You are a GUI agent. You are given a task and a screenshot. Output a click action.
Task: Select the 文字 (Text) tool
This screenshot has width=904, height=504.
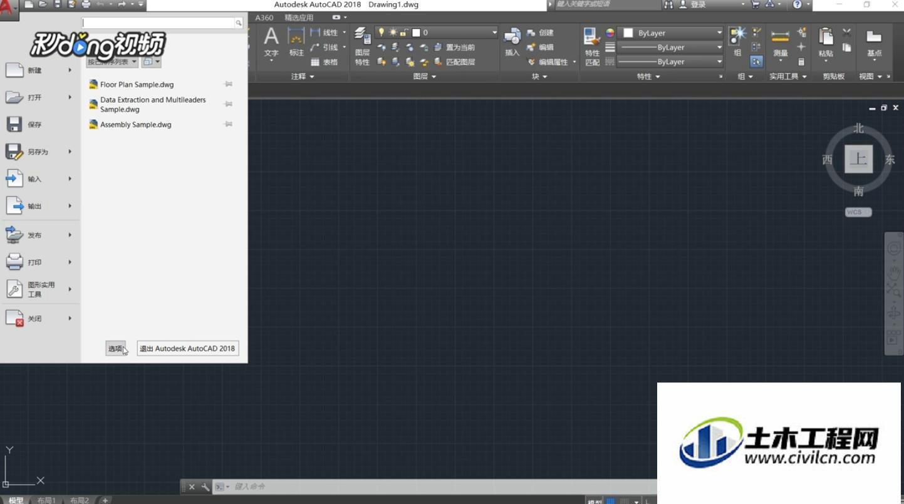click(x=271, y=43)
